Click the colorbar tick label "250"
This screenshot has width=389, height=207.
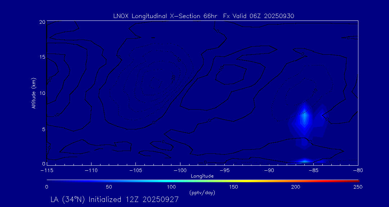(x=358, y=187)
